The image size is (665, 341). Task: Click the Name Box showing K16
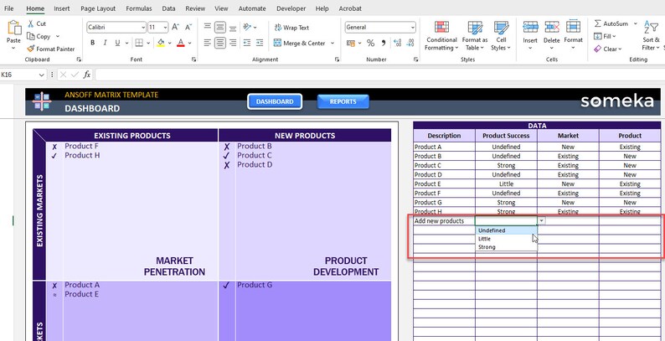point(22,75)
